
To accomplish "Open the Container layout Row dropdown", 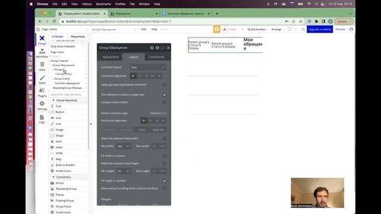I will point(148,67).
